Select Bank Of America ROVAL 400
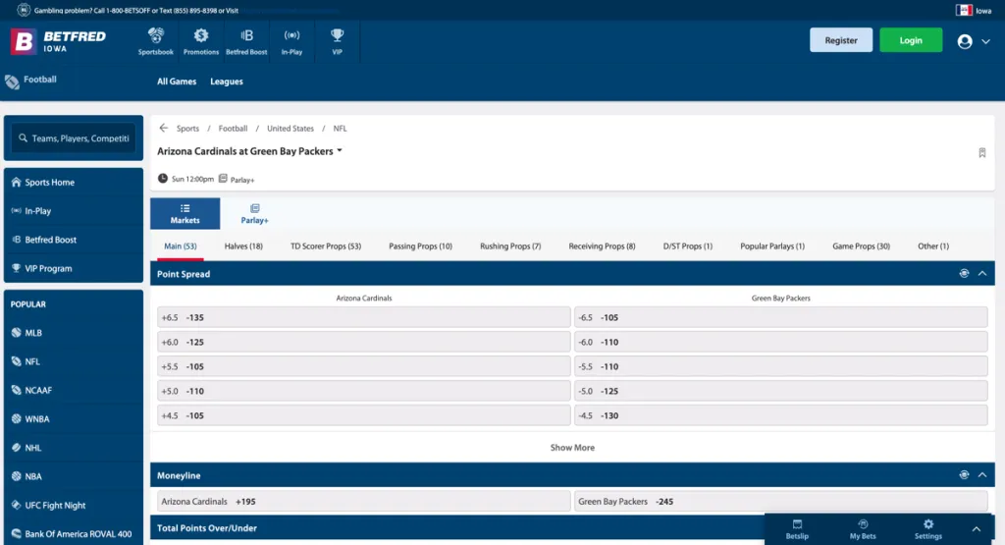Image resolution: width=1005 pixels, height=545 pixels. click(74, 533)
